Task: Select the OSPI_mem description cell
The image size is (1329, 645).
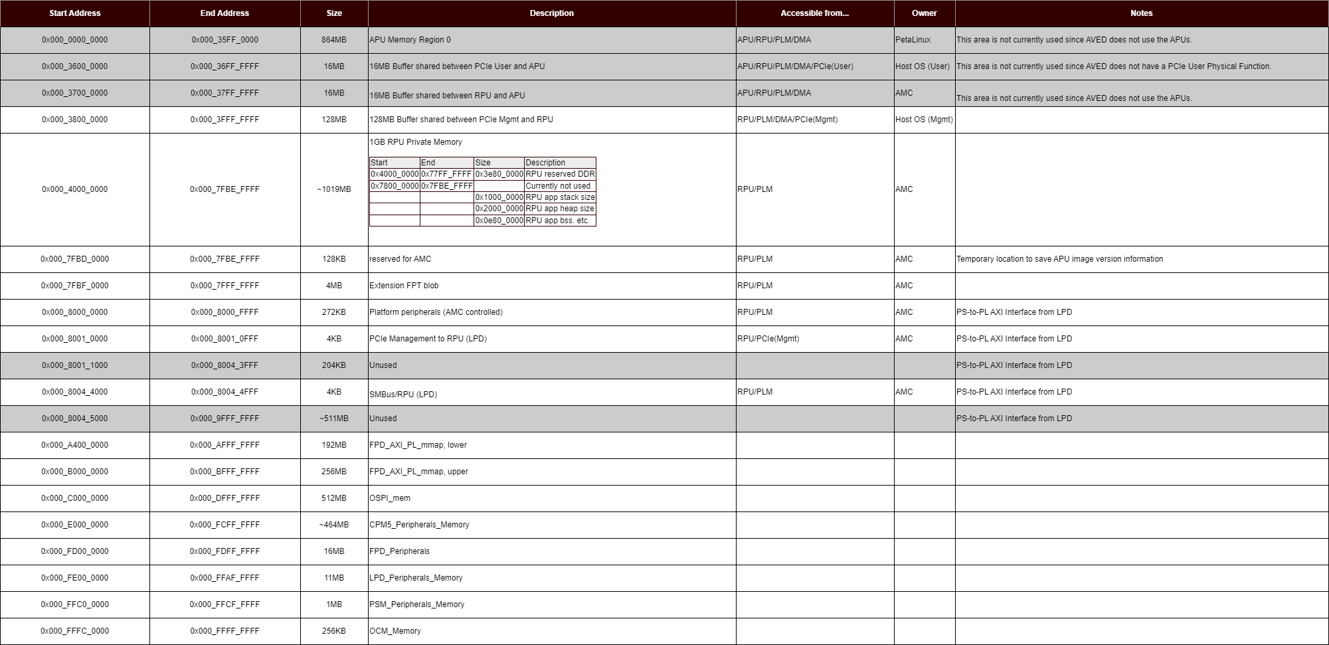Action: 390,498
